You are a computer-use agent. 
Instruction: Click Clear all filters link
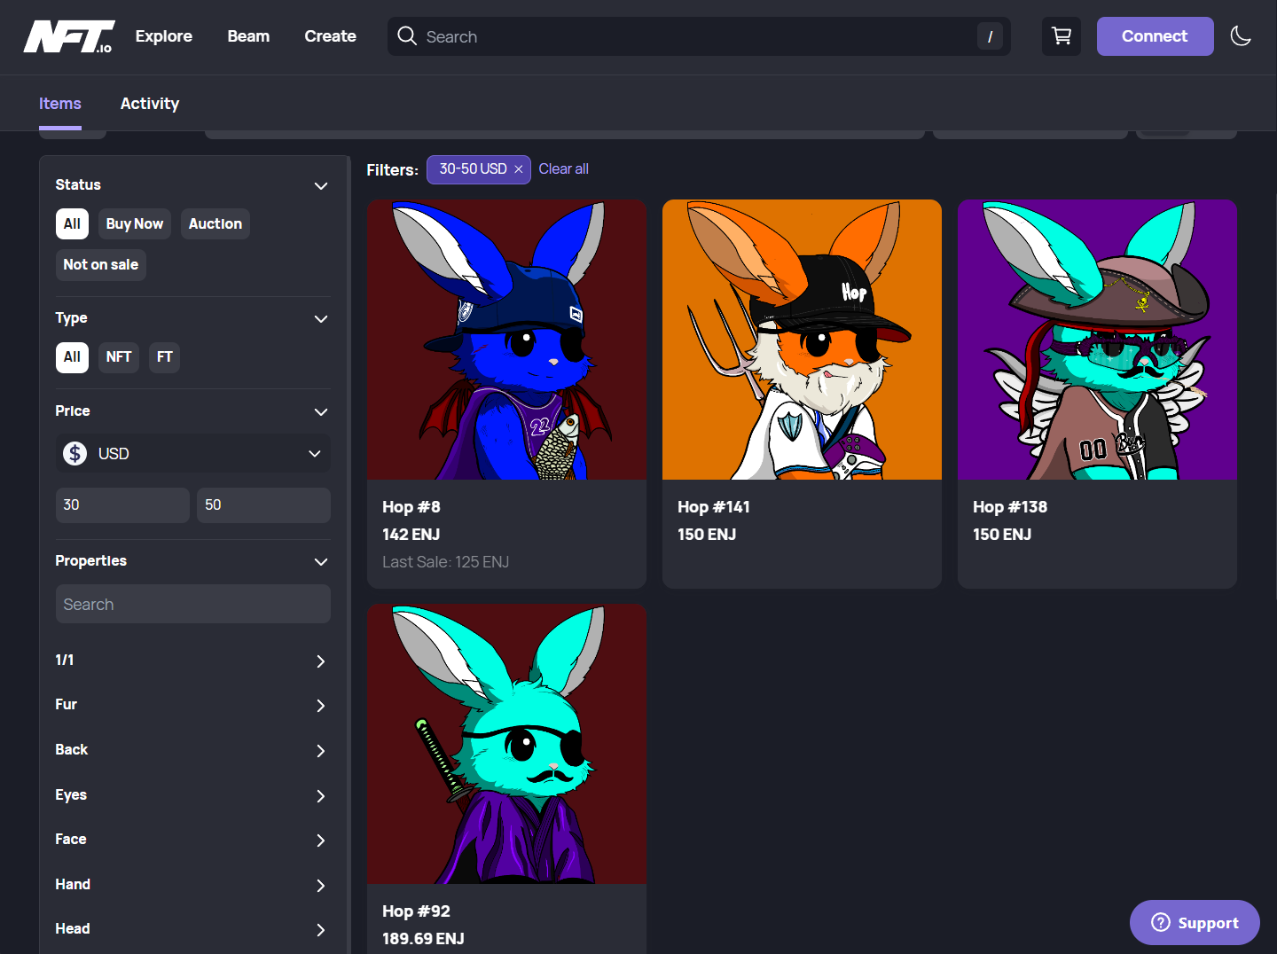[x=563, y=169]
